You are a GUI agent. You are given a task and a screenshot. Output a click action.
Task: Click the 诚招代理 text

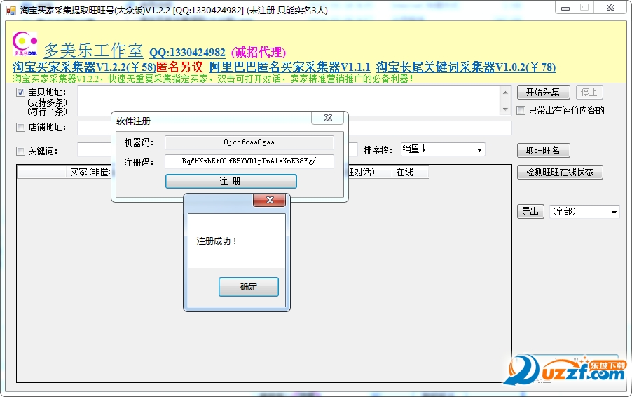(259, 53)
